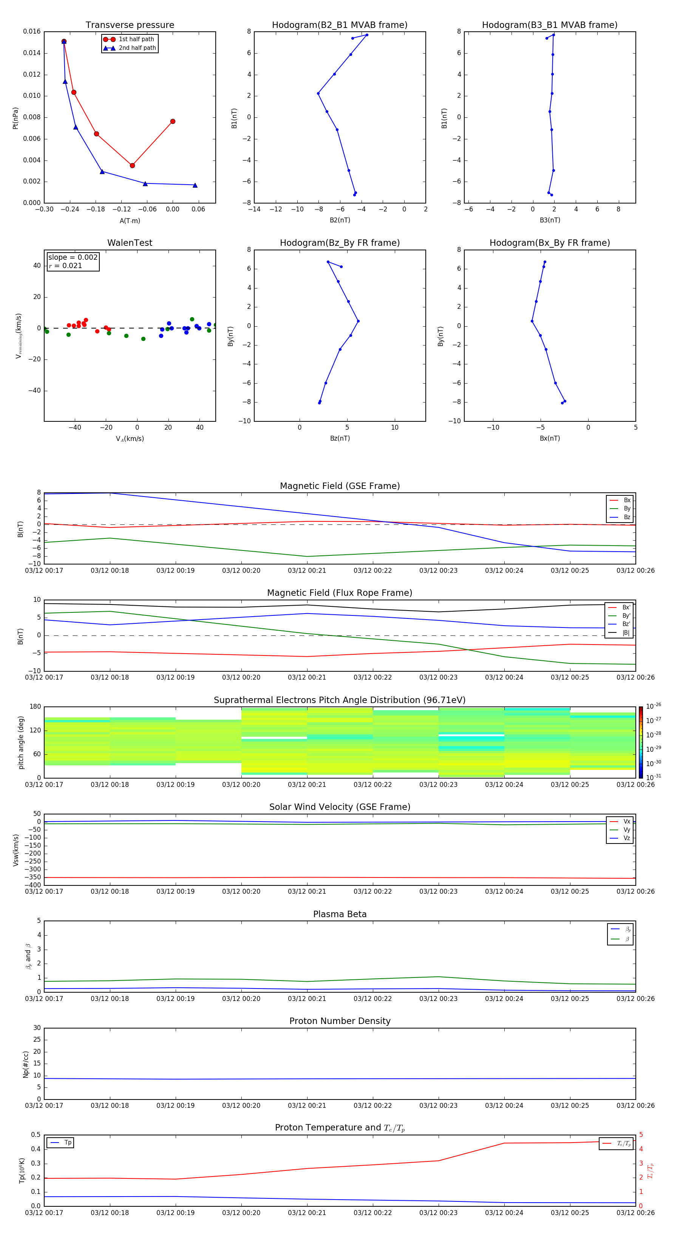Click the 'Vsw(km/s)' y-axis label
The image size is (680, 1246).
(x=15, y=850)
